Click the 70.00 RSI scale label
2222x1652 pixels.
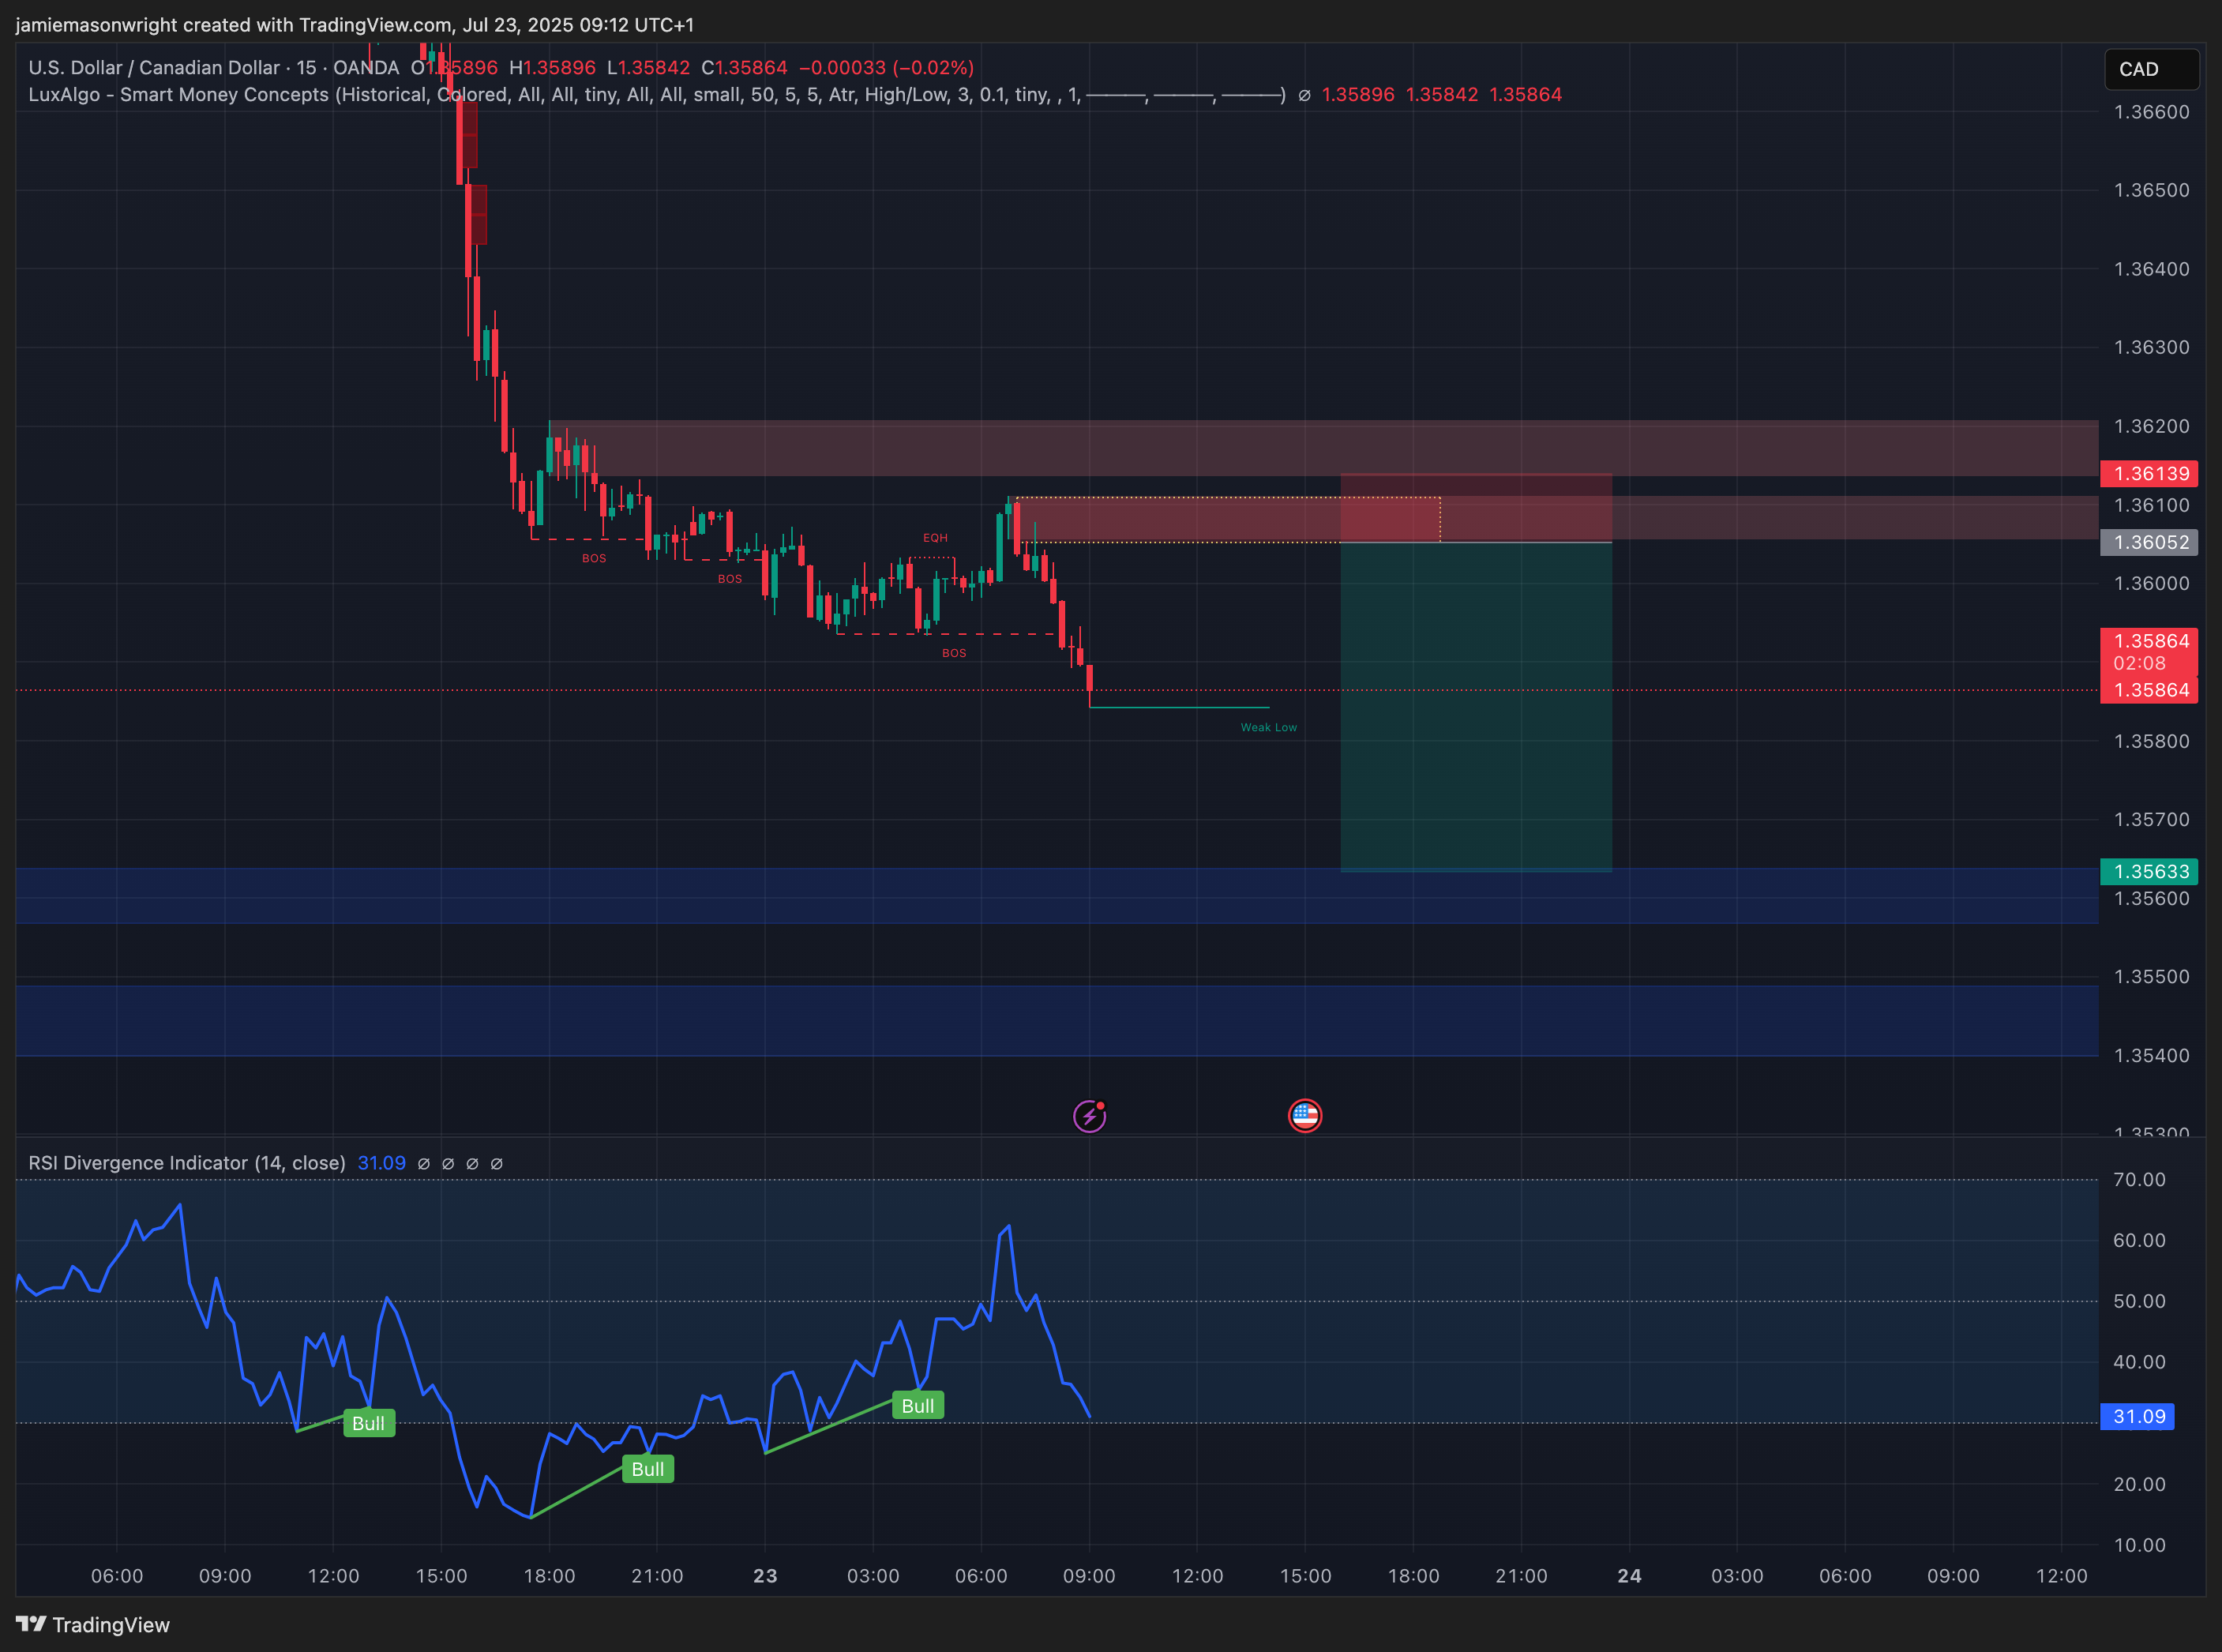(2139, 1179)
